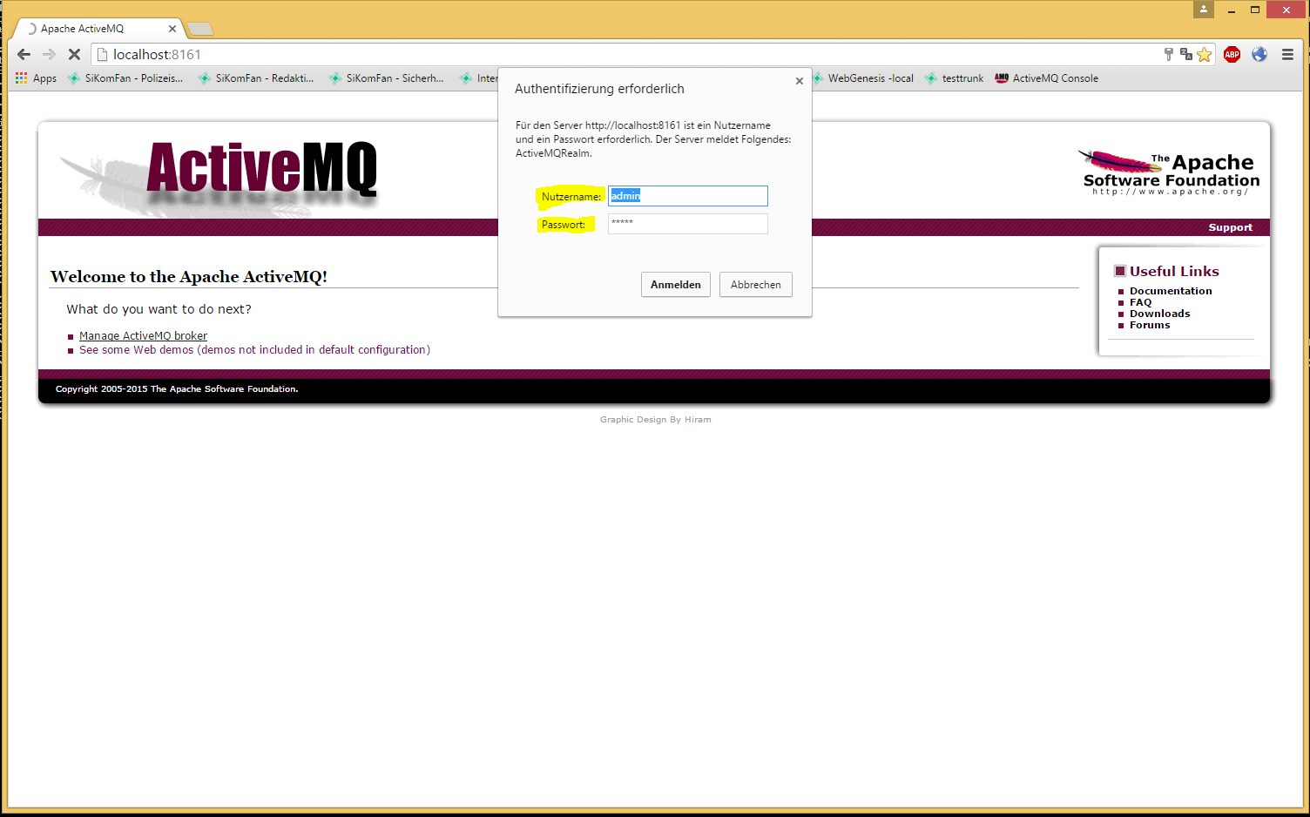1310x817 pixels.
Task: Click the saved password key icon
Action: click(1169, 55)
